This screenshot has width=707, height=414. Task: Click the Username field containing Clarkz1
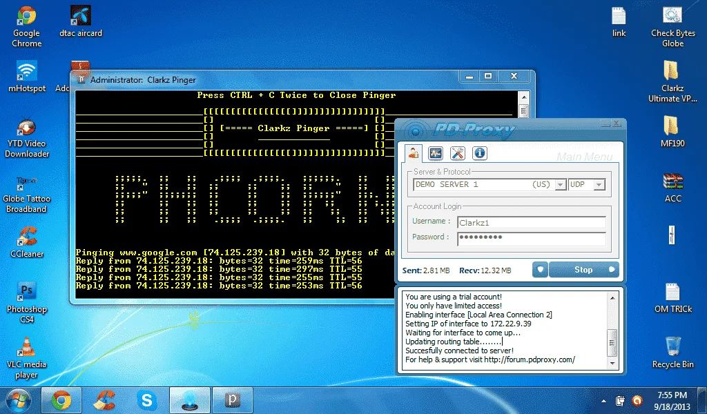point(531,222)
